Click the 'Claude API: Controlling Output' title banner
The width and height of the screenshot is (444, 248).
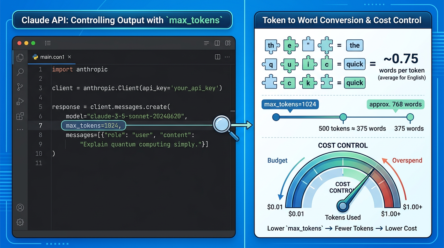pos(122,20)
